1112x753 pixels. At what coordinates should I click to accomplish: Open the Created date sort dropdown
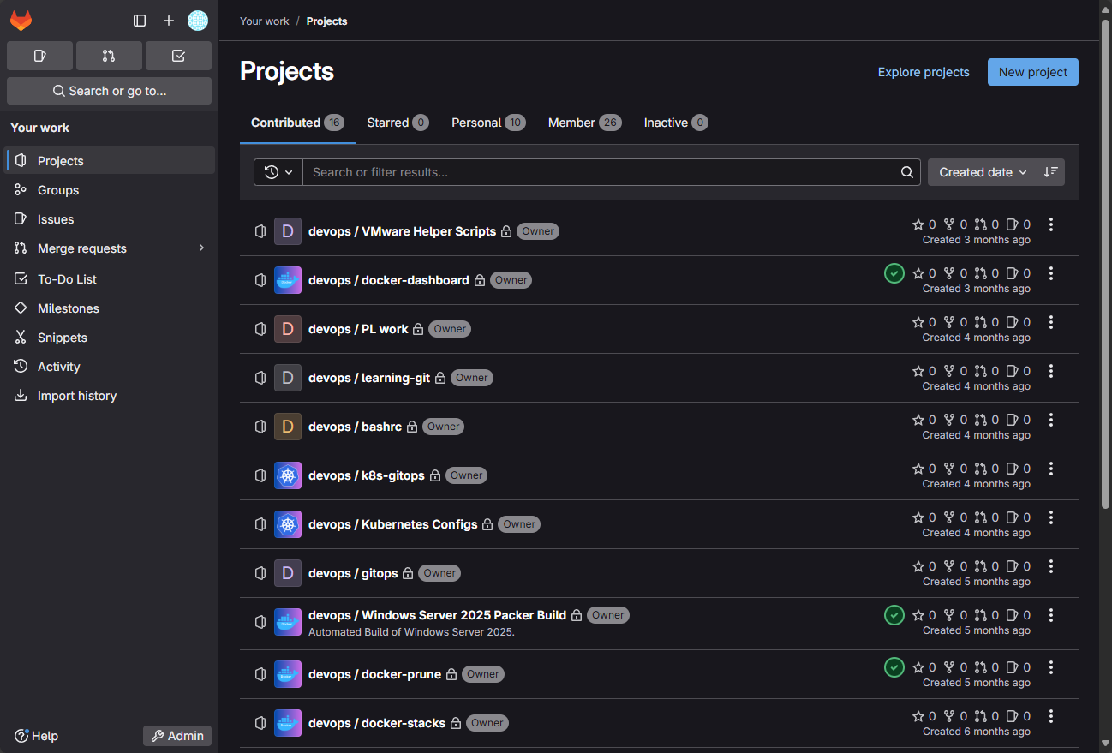tap(982, 172)
